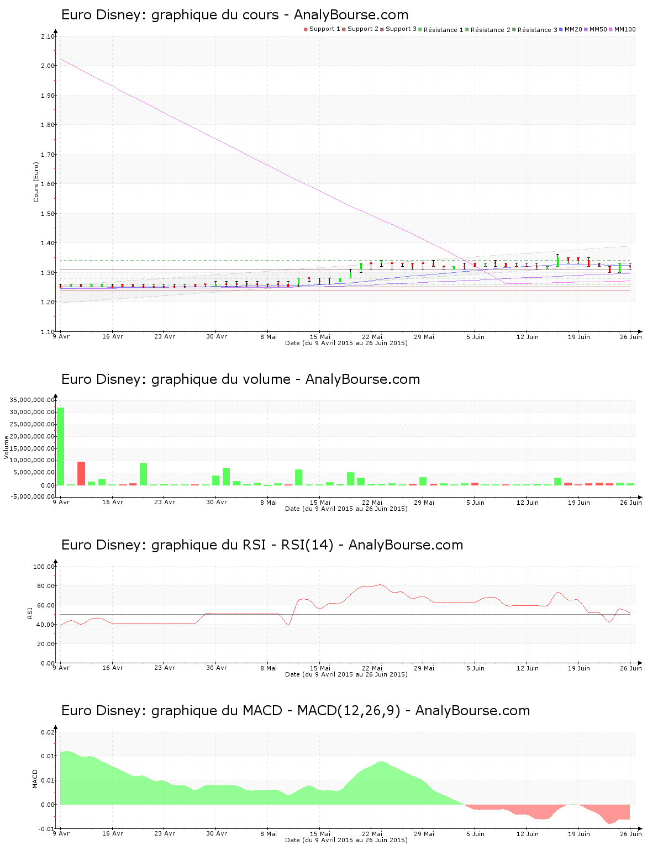The image size is (663, 856).
Task: Select the Support 3 legend label
Action: coord(401,29)
